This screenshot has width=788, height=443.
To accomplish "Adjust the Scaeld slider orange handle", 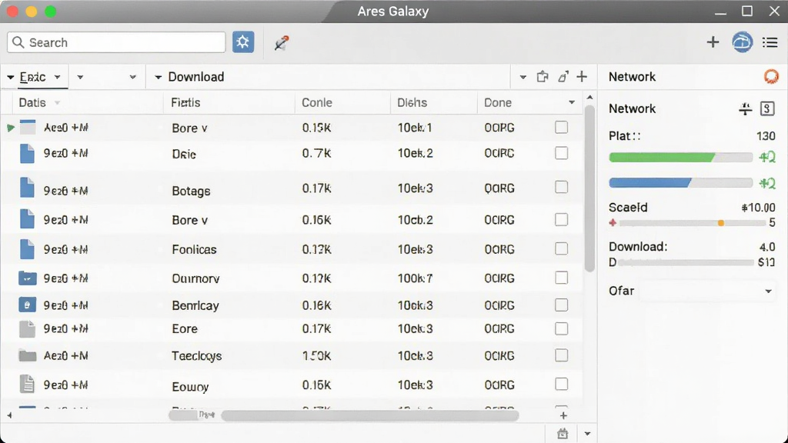I will (x=720, y=223).
